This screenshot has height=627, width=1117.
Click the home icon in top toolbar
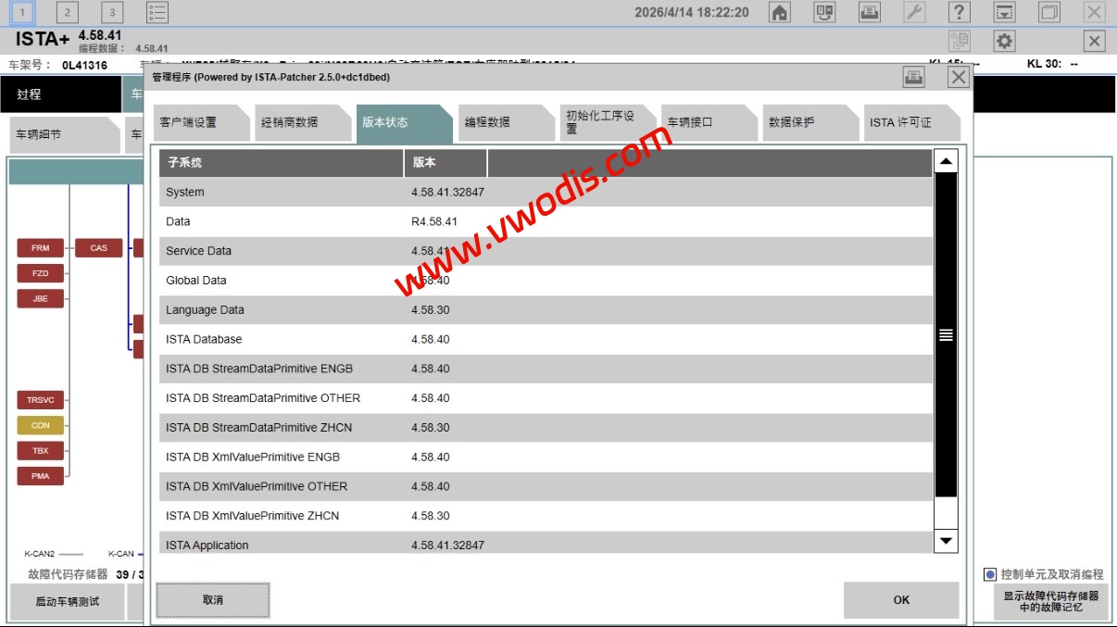780,12
